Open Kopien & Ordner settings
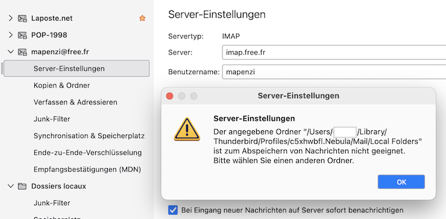Image resolution: width=446 pixels, height=219 pixels. (61, 86)
